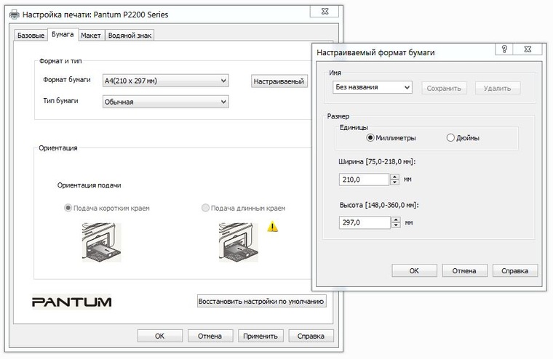553x359 pixels.
Task: Click Справка in the custom paper dialog
Action: tap(515, 270)
